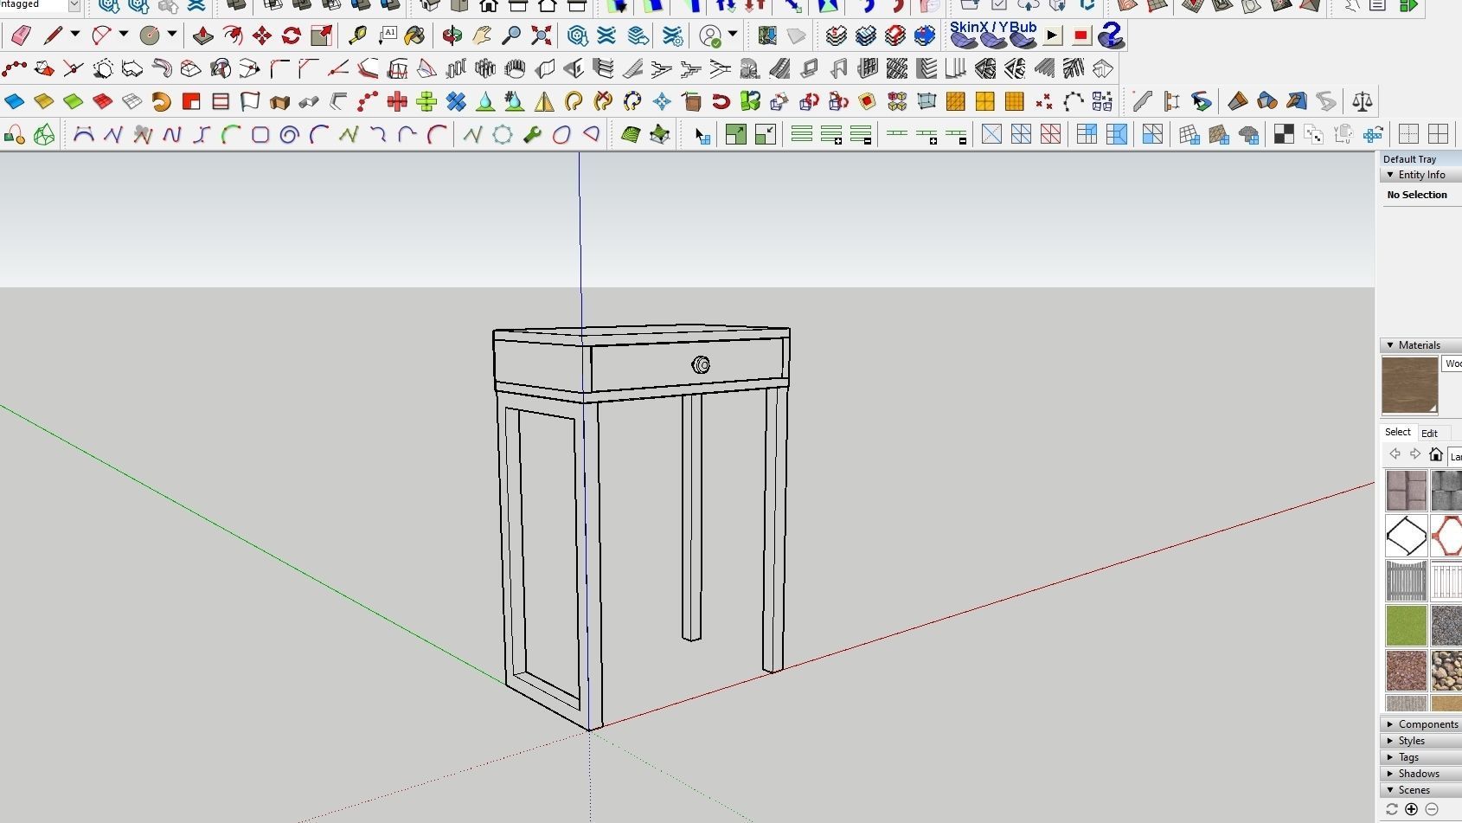Open the SkinX/YBub help question mark
Viewport: 1462px width, 823px height.
click(x=1111, y=35)
